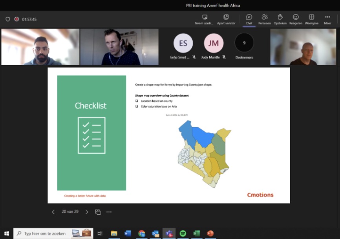Open the Chat panel

(x=249, y=19)
